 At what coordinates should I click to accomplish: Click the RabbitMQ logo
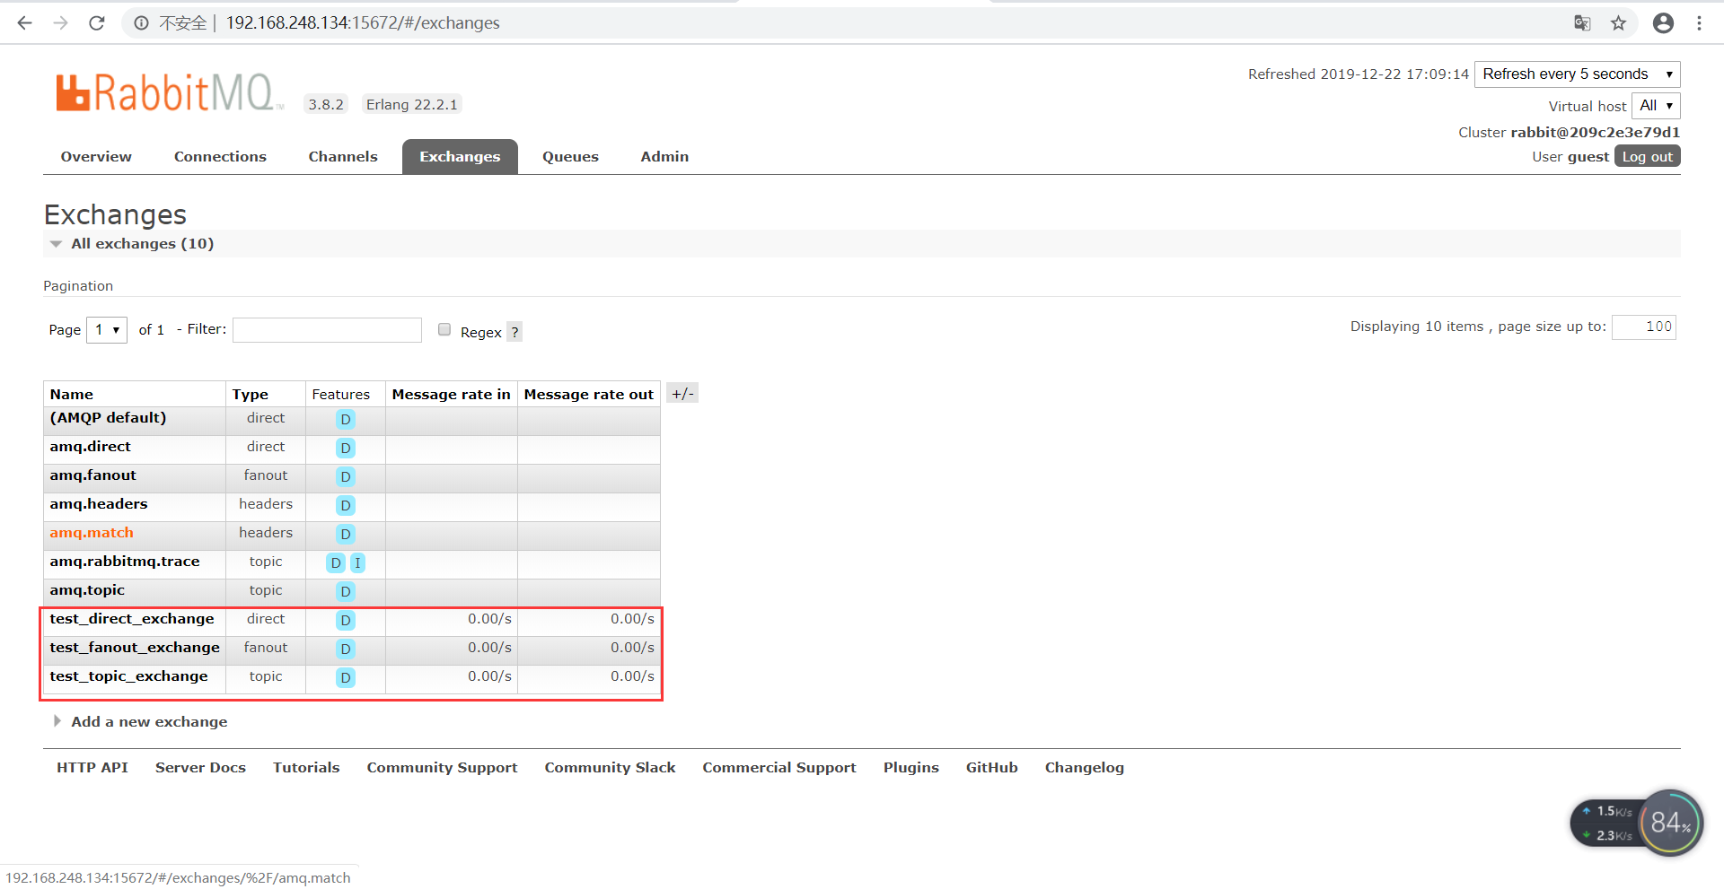[x=170, y=92]
